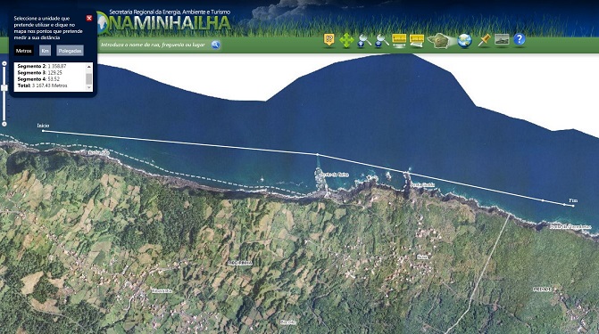The width and height of the screenshot is (599, 334).
Task: Activate the zoom out magnifier tool
Action: click(x=382, y=40)
